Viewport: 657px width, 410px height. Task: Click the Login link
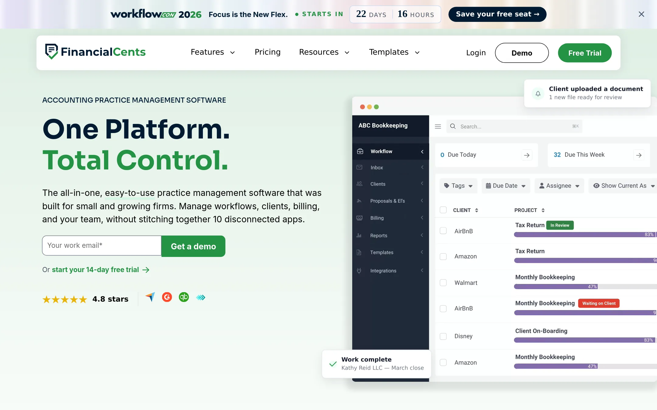coord(476,53)
